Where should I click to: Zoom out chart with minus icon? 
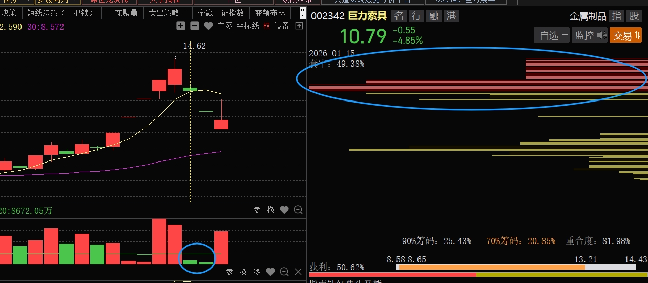tap(194, 26)
